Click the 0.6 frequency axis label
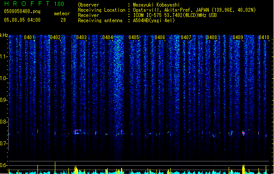Image resolution: width=274 pixels, height=174 pixels. coord(3,165)
